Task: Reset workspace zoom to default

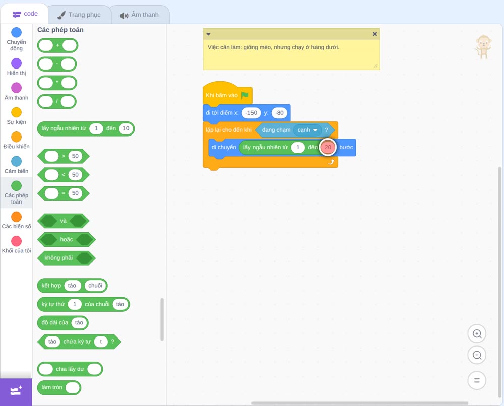Action: click(477, 380)
